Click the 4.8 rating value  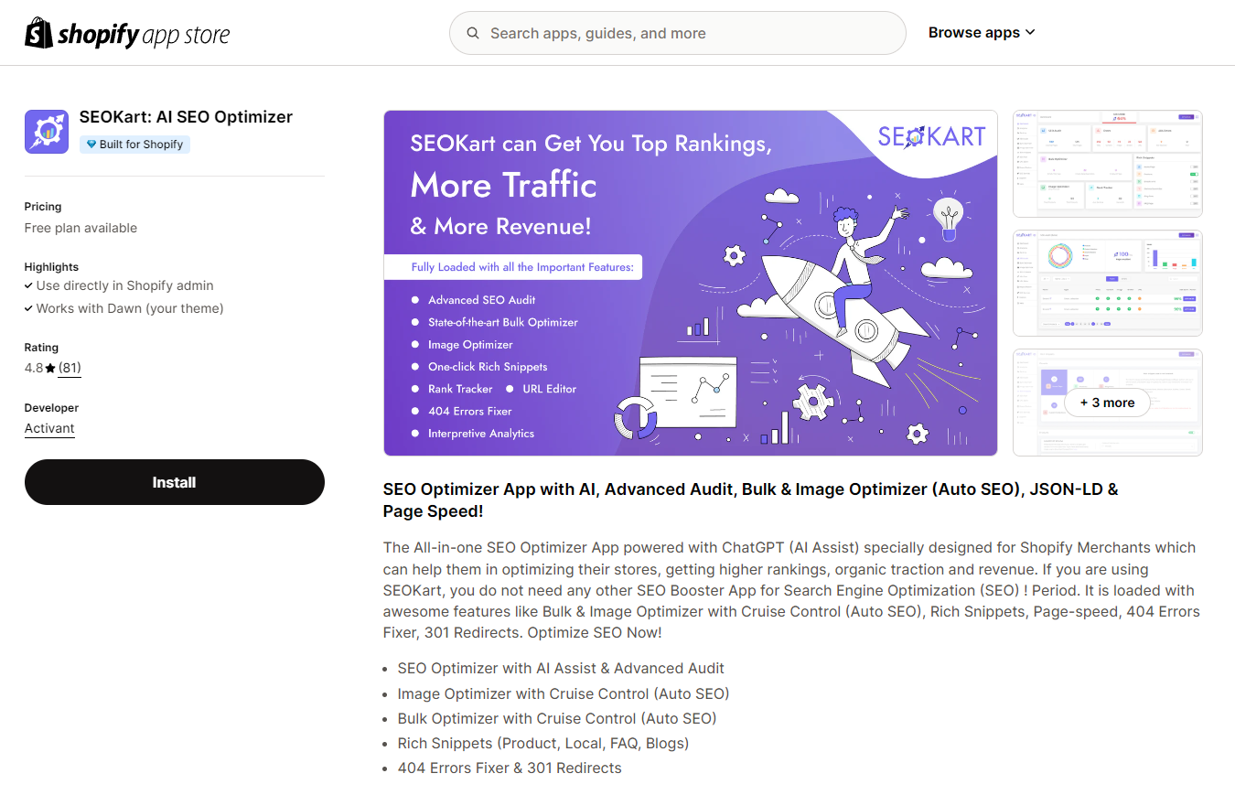(x=34, y=368)
